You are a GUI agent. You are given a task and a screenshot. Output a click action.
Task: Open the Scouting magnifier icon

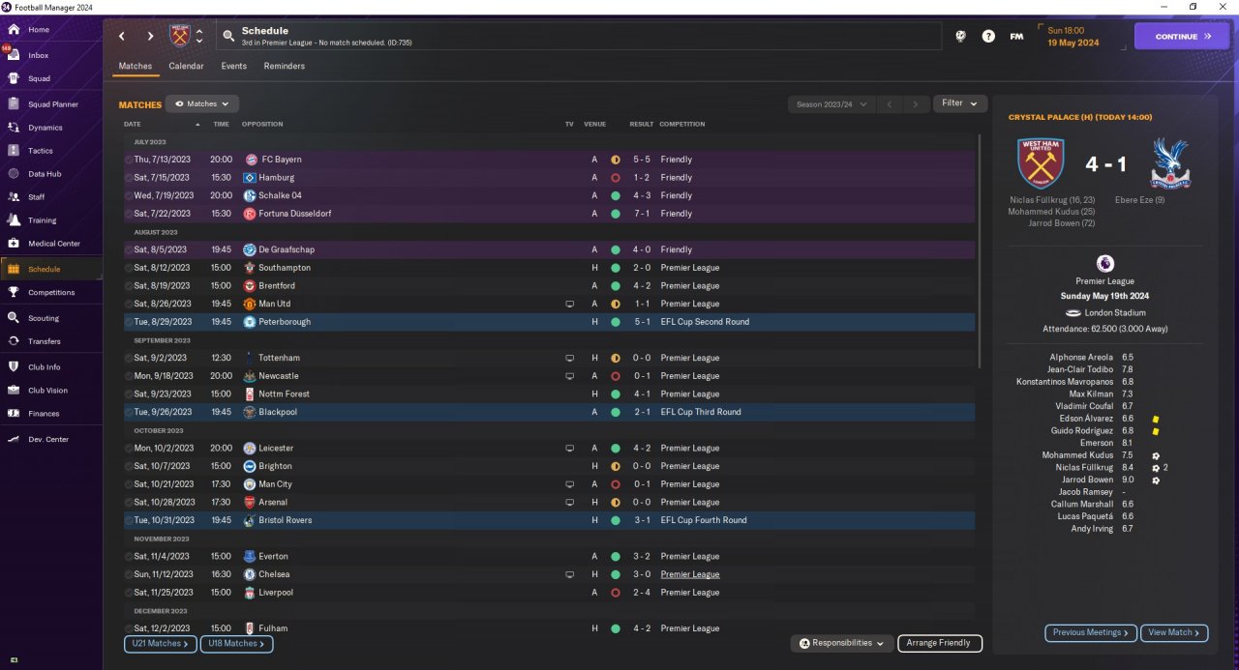[x=14, y=318]
